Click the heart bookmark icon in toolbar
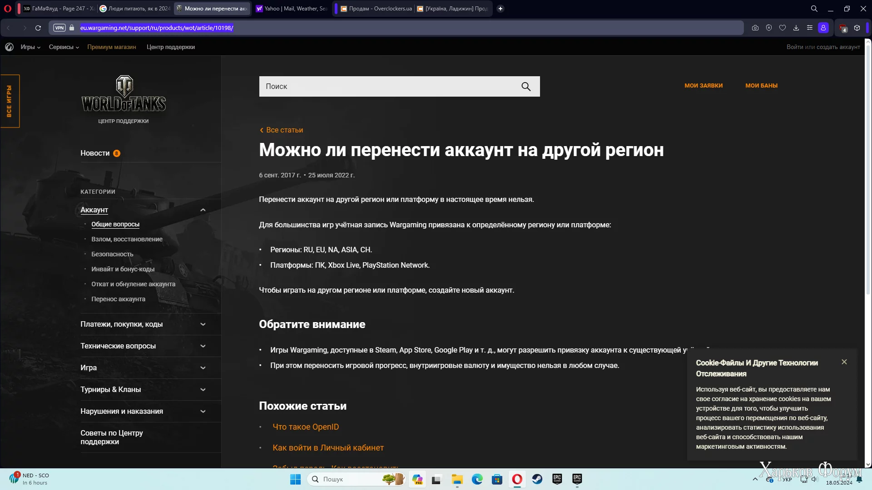Viewport: 872px width, 490px height. [x=783, y=28]
